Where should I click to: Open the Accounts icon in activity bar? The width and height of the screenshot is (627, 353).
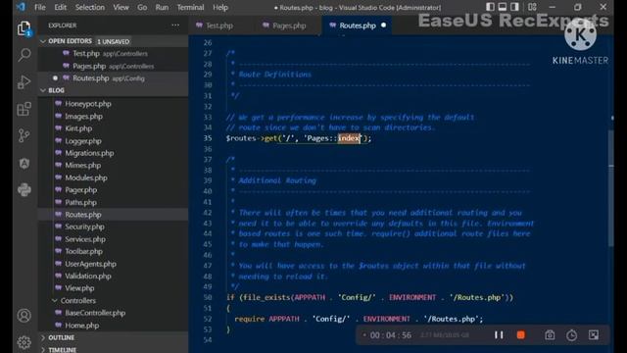click(x=24, y=316)
